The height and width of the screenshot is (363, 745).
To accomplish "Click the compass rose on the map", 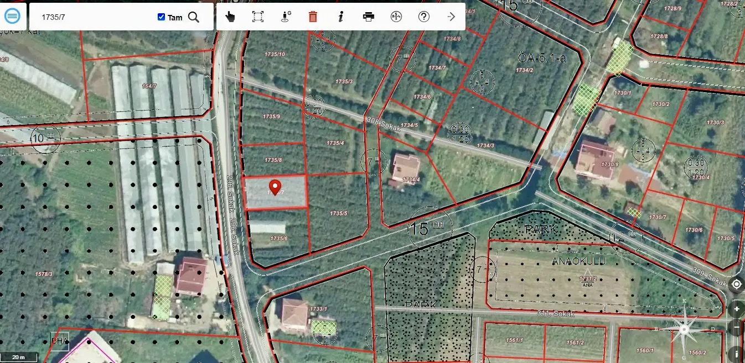I will pyautogui.click(x=685, y=329).
